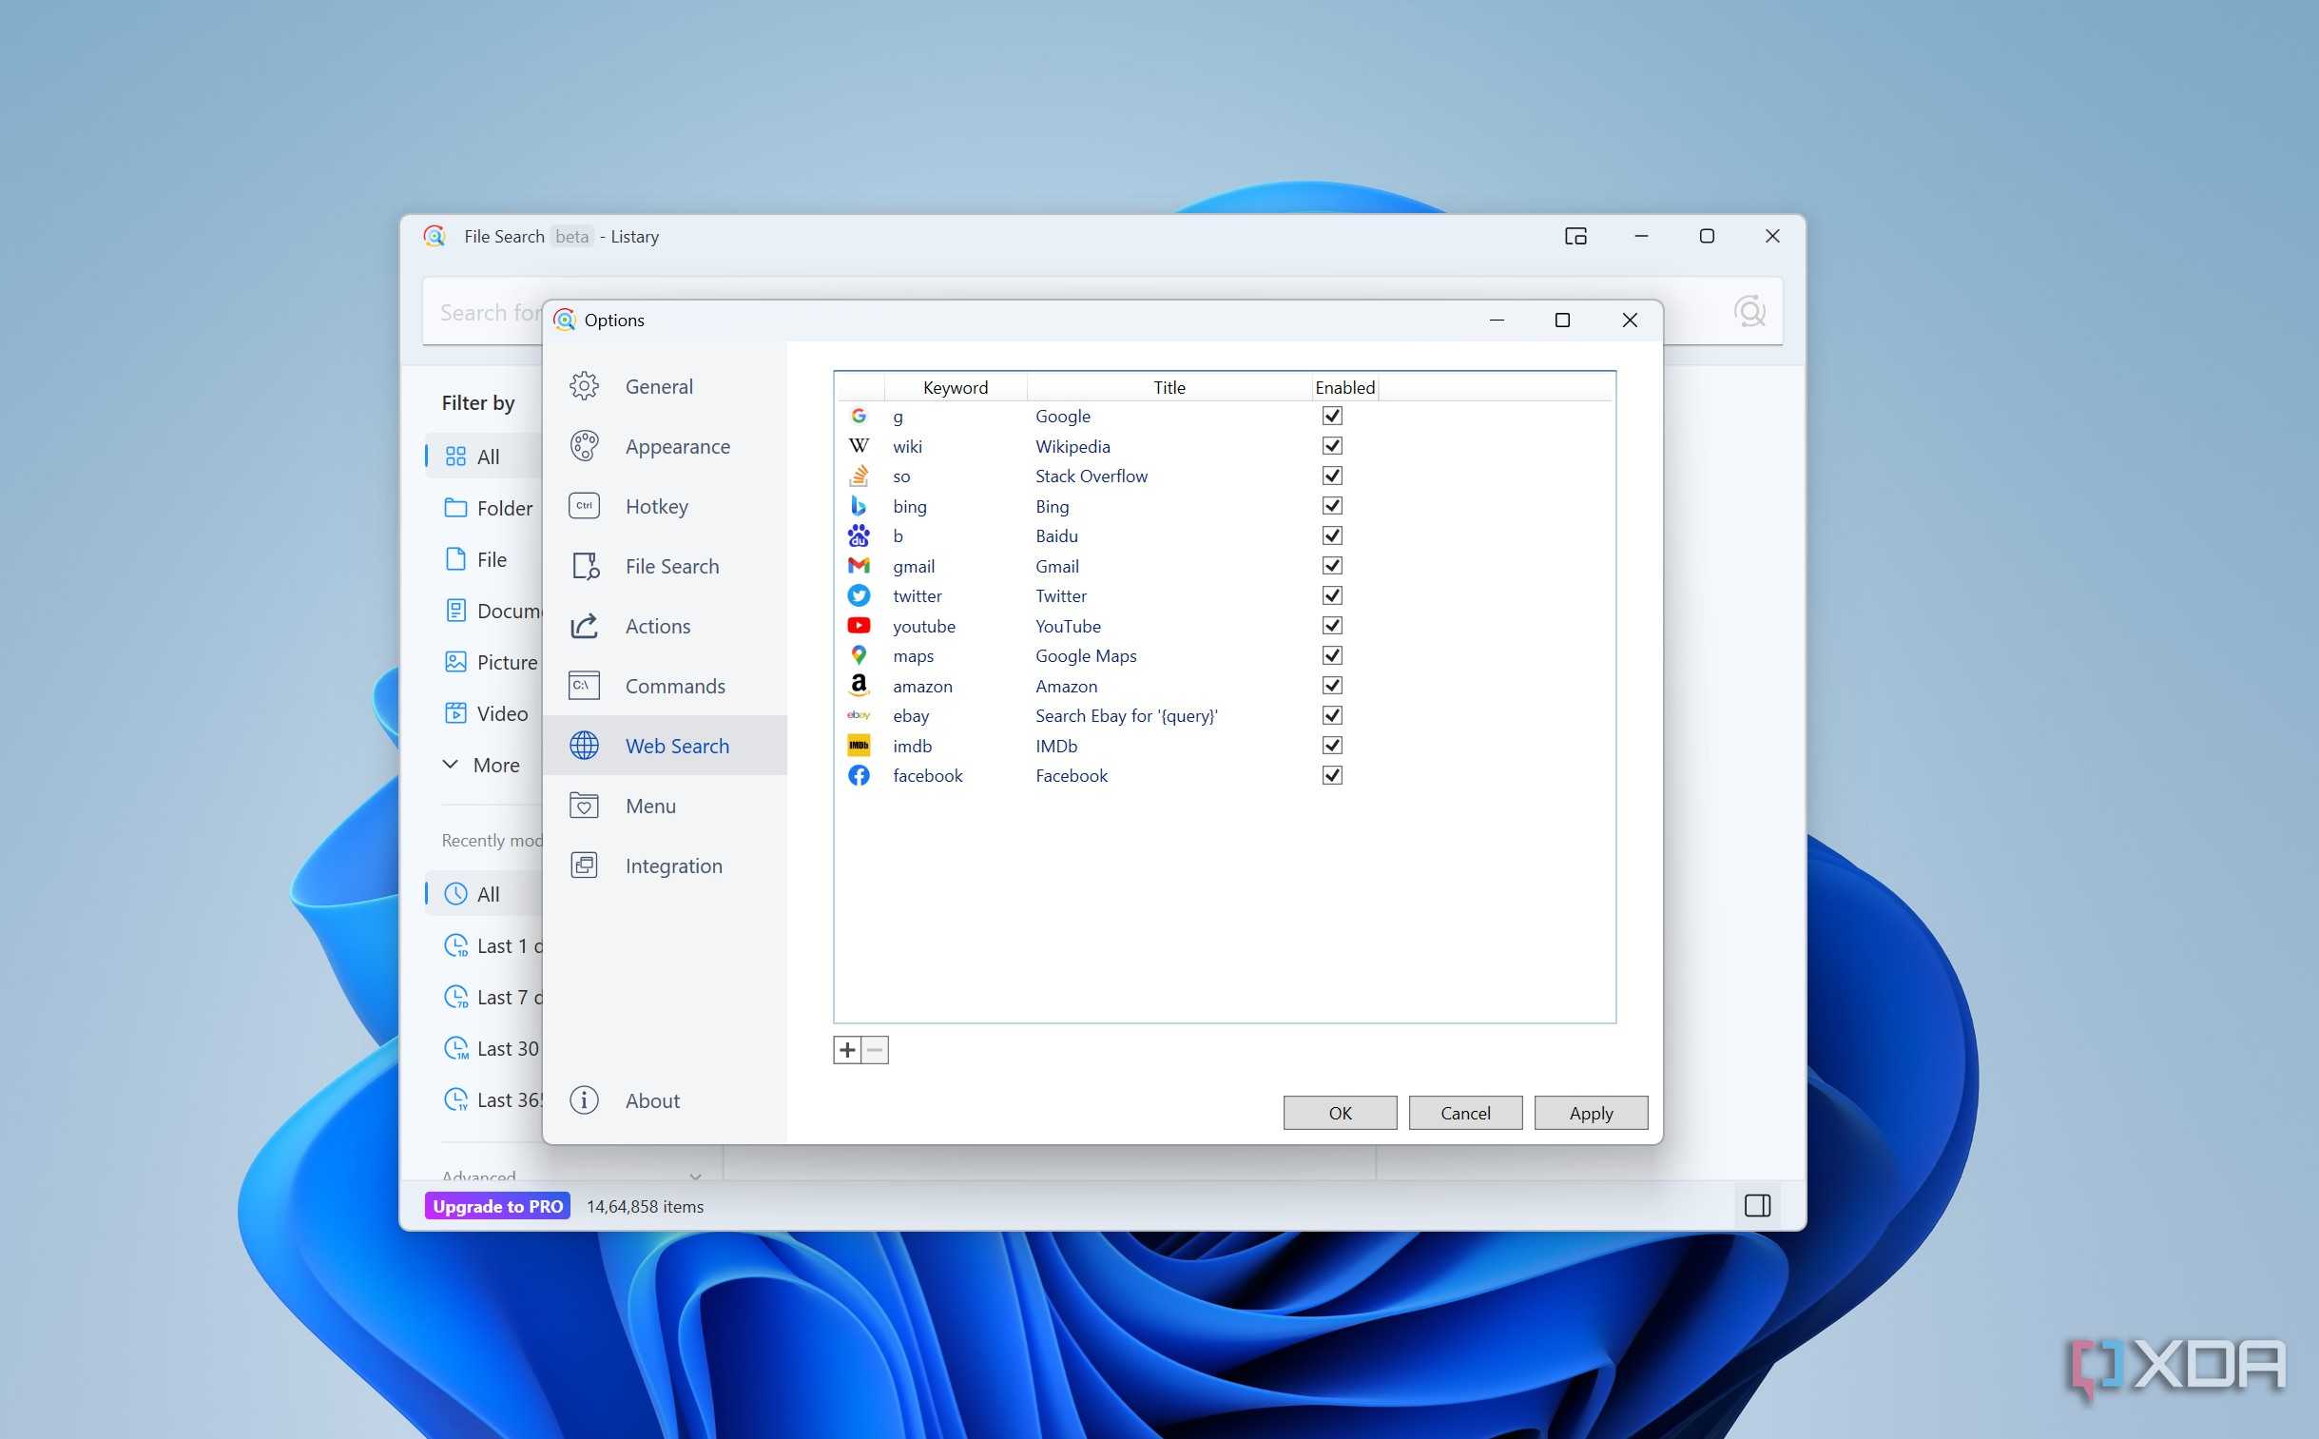Click the Bing logo icon

[x=858, y=505]
